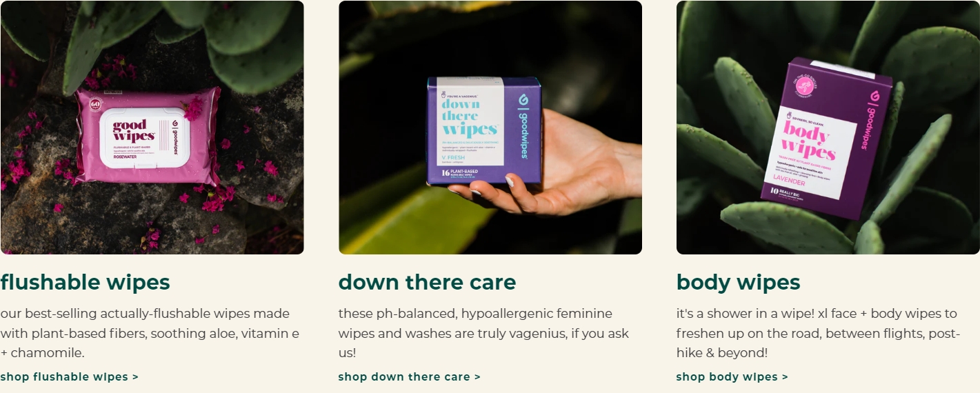Select the body wipes heading
The image size is (980, 393).
(x=738, y=282)
